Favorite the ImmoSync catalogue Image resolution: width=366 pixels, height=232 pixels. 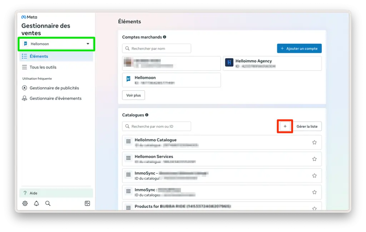coord(314,175)
